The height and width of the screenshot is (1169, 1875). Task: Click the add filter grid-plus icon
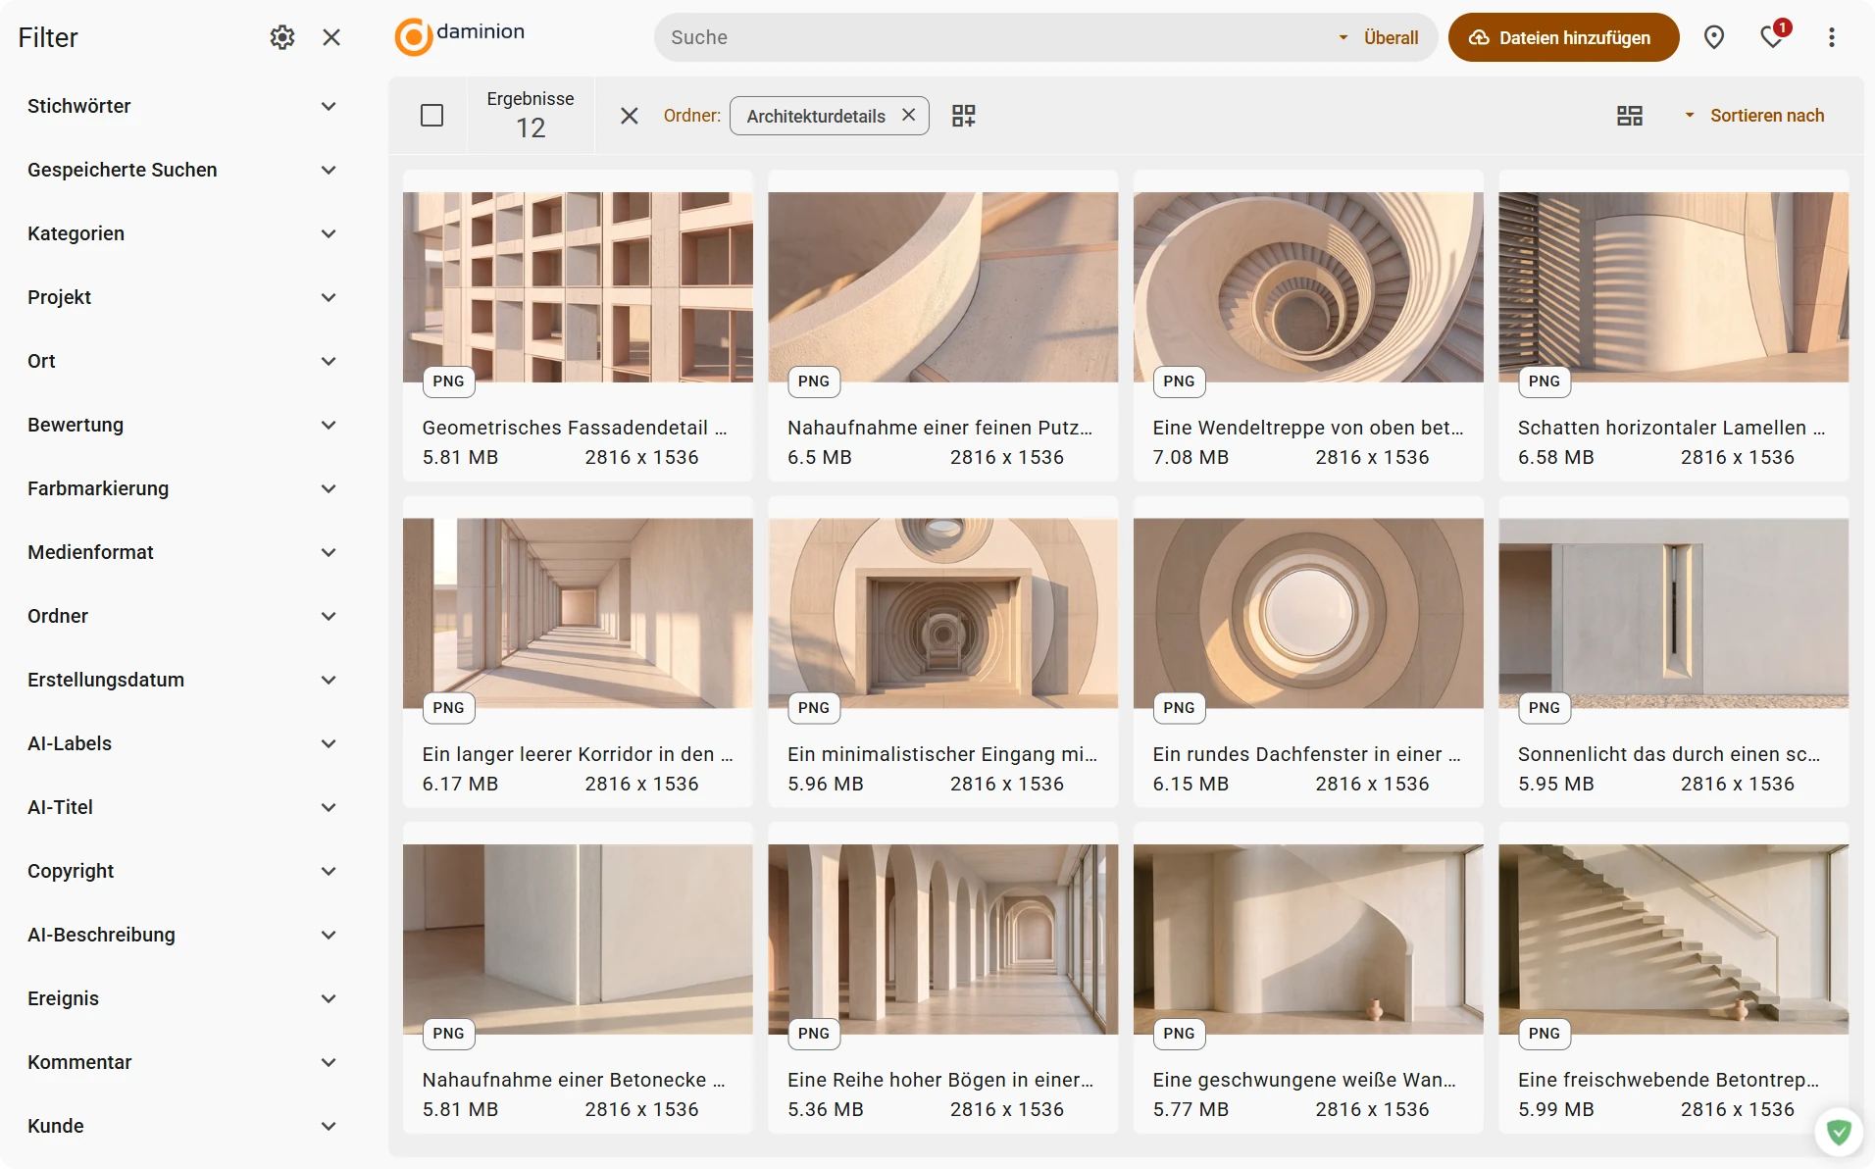coord(964,116)
